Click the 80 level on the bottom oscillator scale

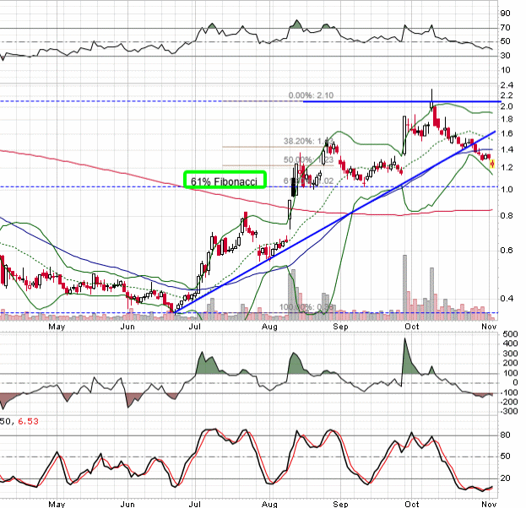pos(506,435)
